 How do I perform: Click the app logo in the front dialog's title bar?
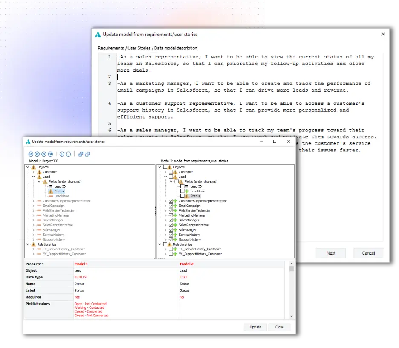(28, 142)
